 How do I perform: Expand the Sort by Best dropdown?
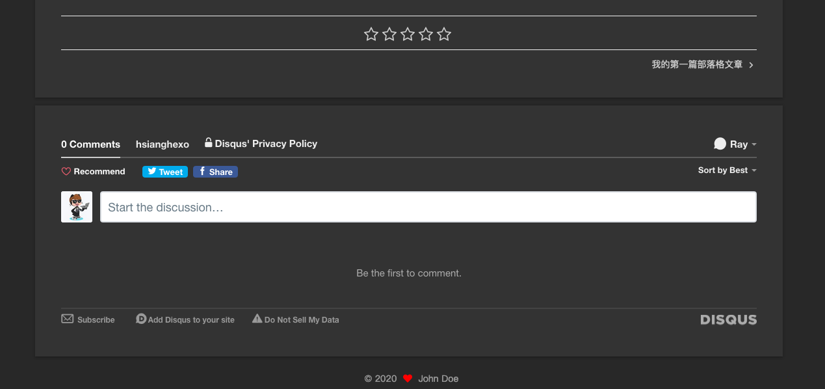pyautogui.click(x=727, y=170)
